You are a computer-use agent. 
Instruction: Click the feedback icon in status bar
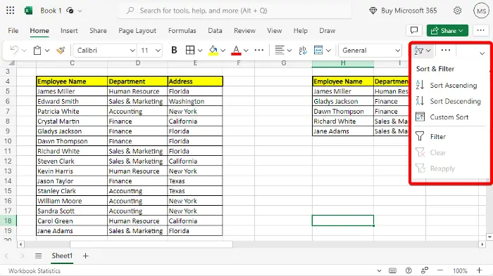pyautogui.click(x=425, y=270)
